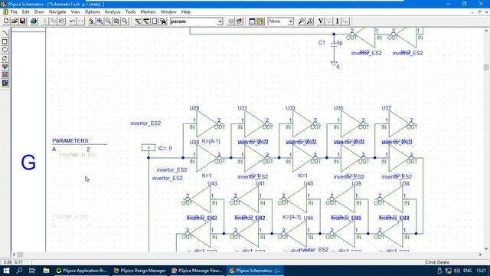The width and height of the screenshot is (490, 276).
Task: Open the File menu
Action: click(x=14, y=12)
